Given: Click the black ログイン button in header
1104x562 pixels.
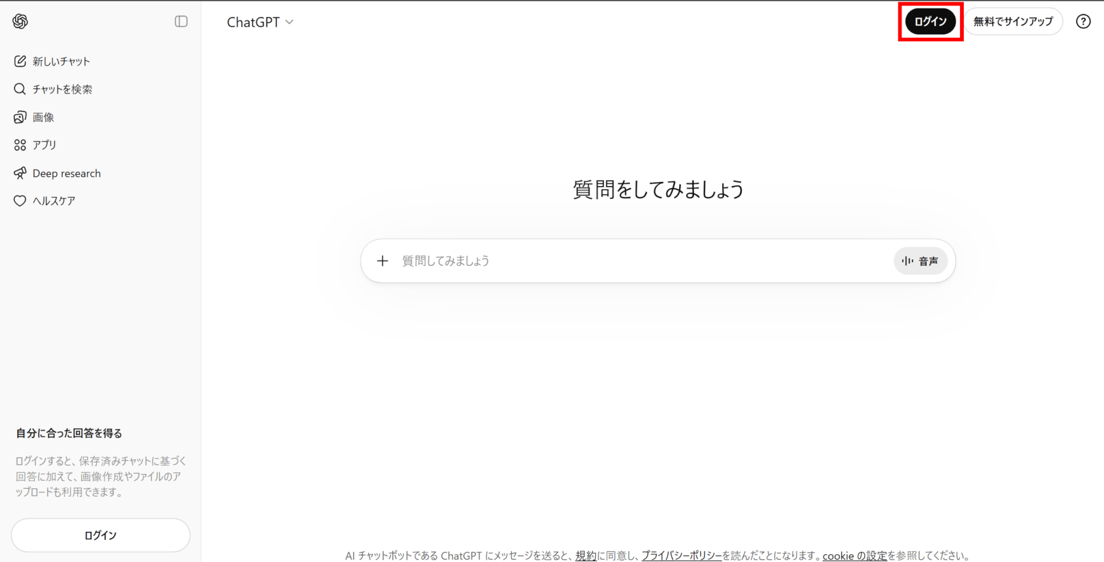Looking at the screenshot, I should tap(930, 22).
